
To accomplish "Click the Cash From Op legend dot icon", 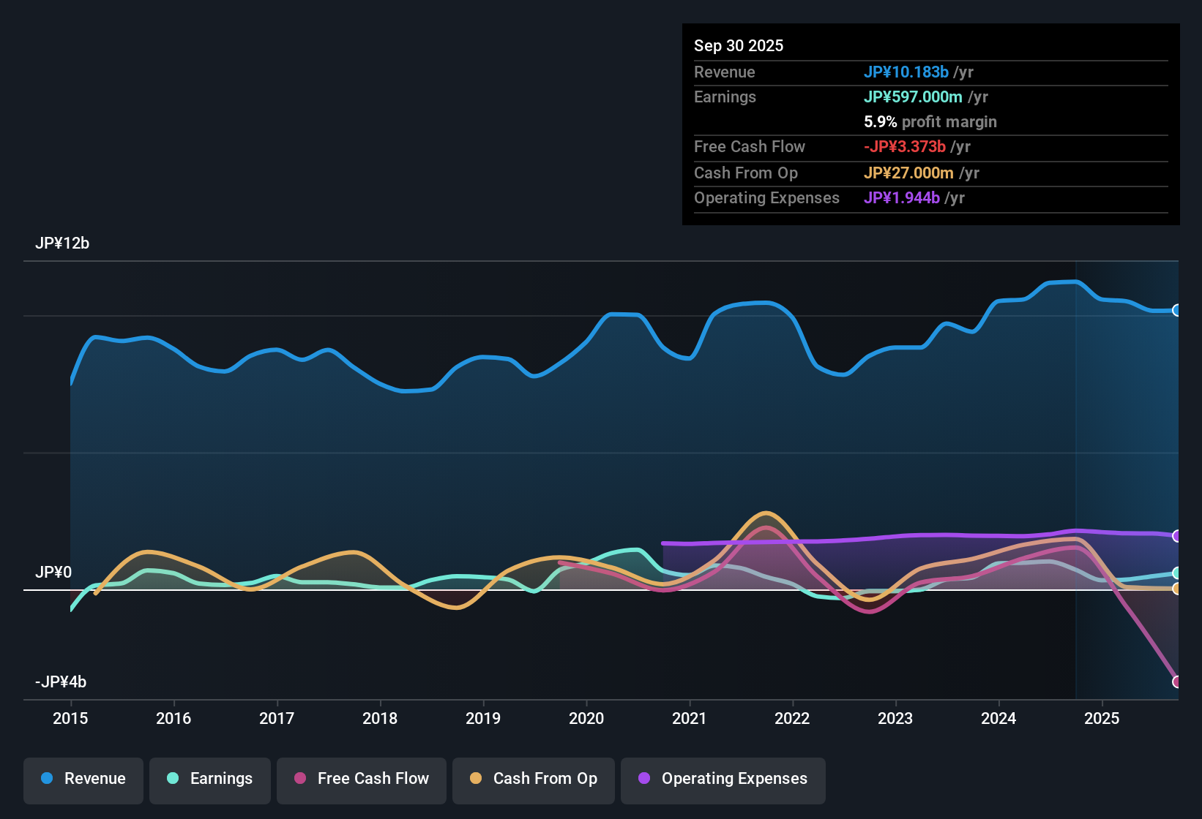I will tap(476, 779).
